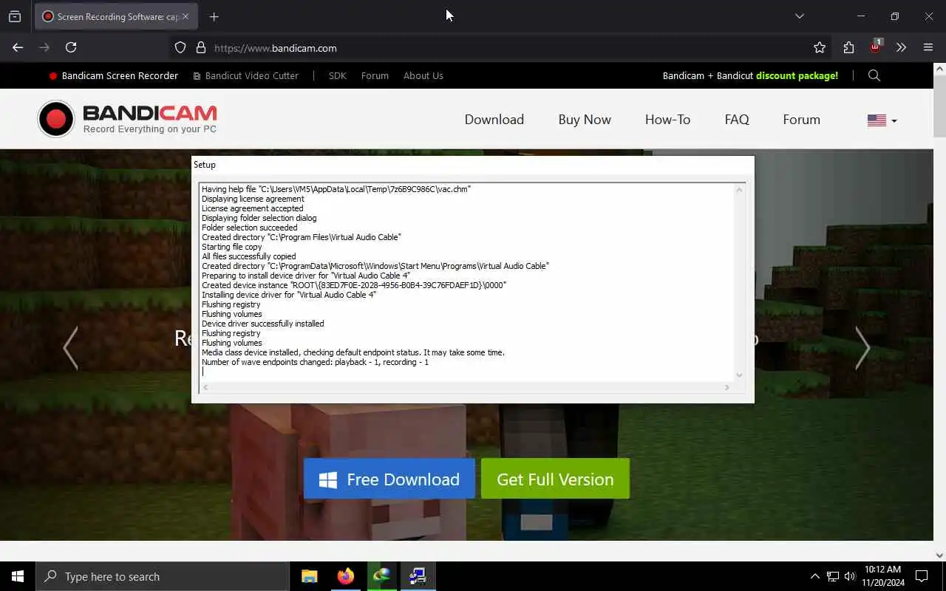Show more toolbar items chevron
This screenshot has width=946, height=591.
(x=901, y=47)
